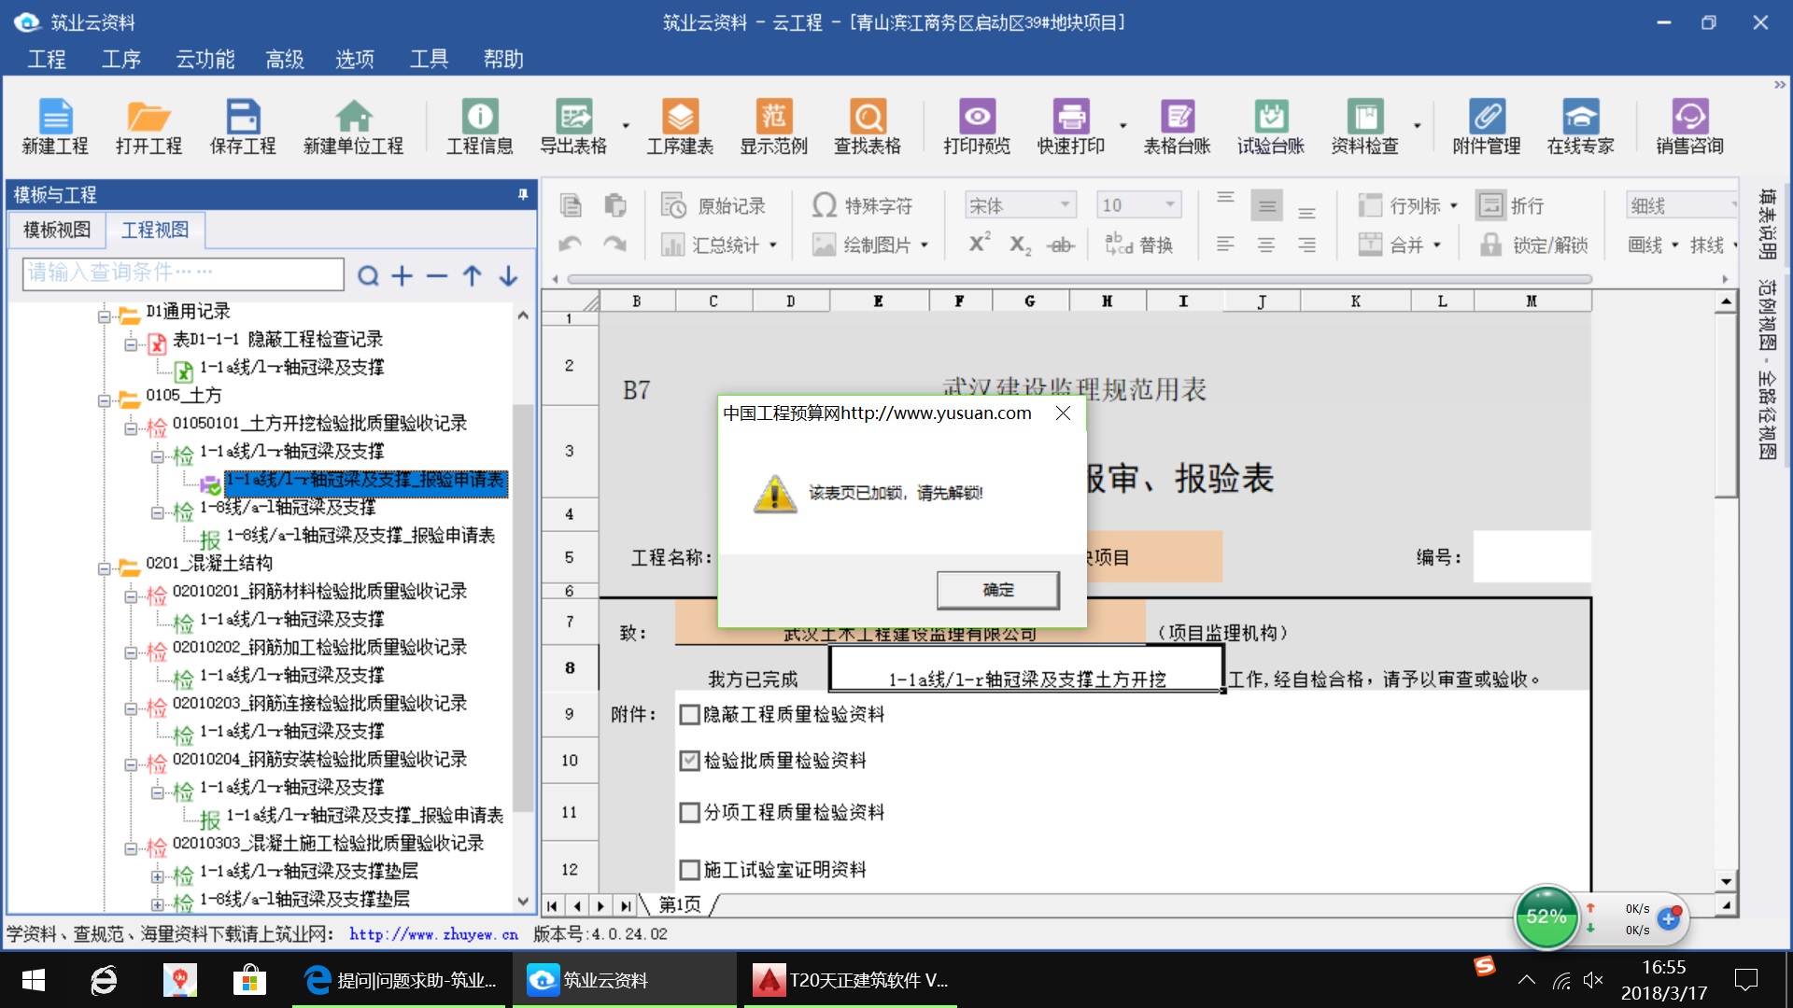Check 隐蔽工程质量检验资料 checkbox
1793x1008 pixels.
click(690, 715)
